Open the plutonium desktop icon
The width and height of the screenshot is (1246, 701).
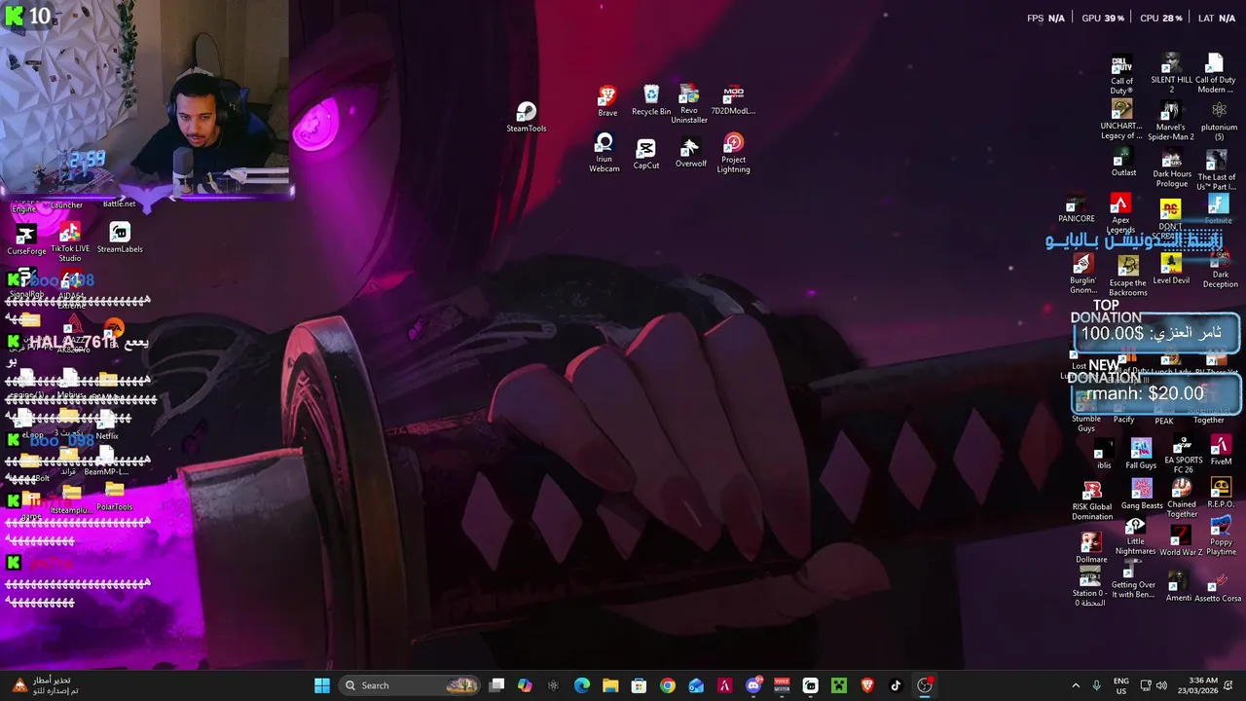tap(1219, 120)
